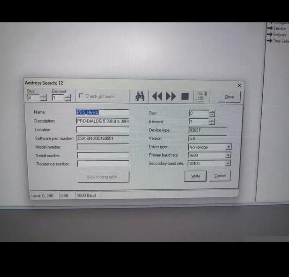The width and height of the screenshot is (289, 277).
Task: Stop the address search
Action: (x=185, y=96)
